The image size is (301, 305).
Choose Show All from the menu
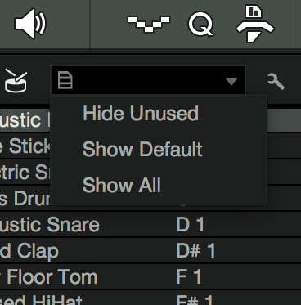coord(122,185)
